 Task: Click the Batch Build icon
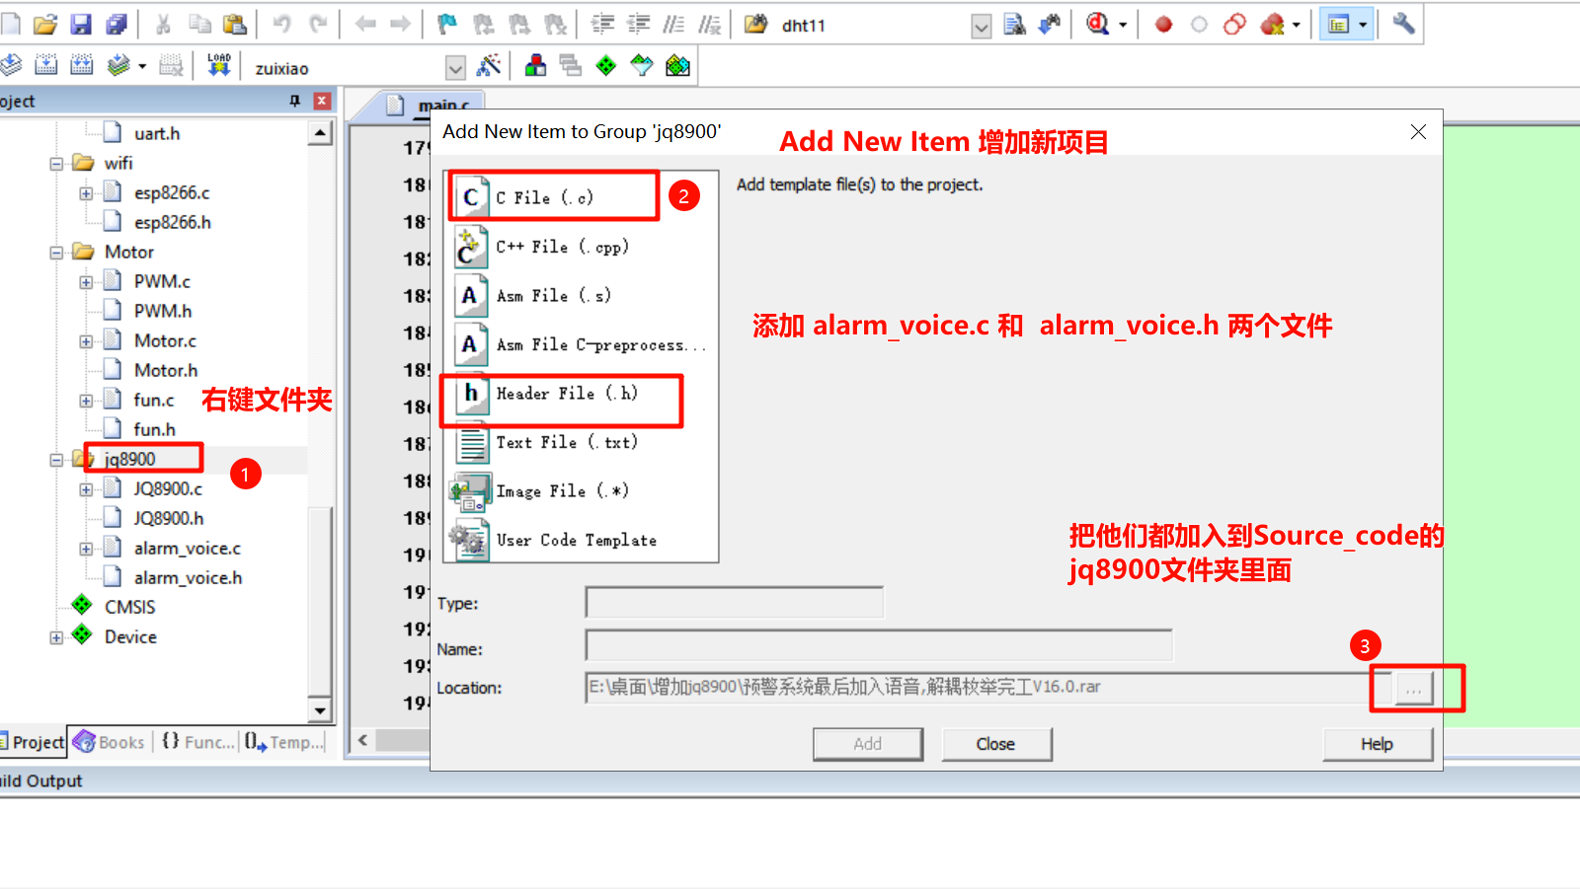[x=118, y=66]
